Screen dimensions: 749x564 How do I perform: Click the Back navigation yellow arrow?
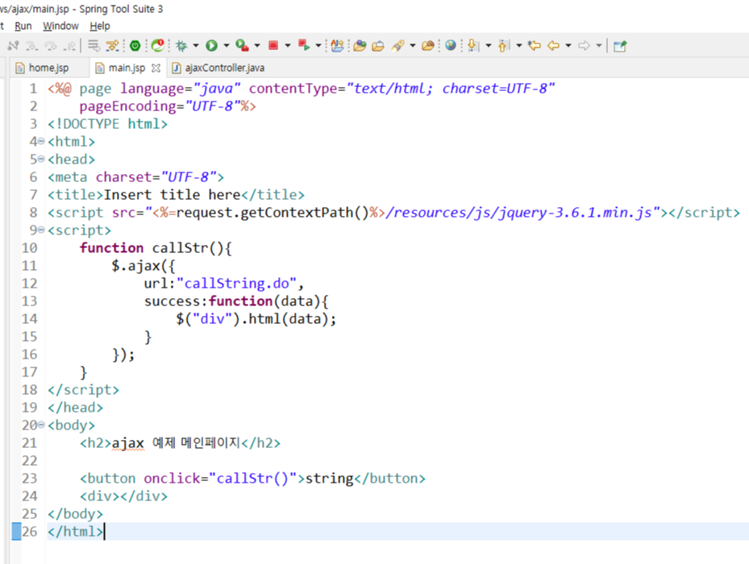tap(553, 46)
